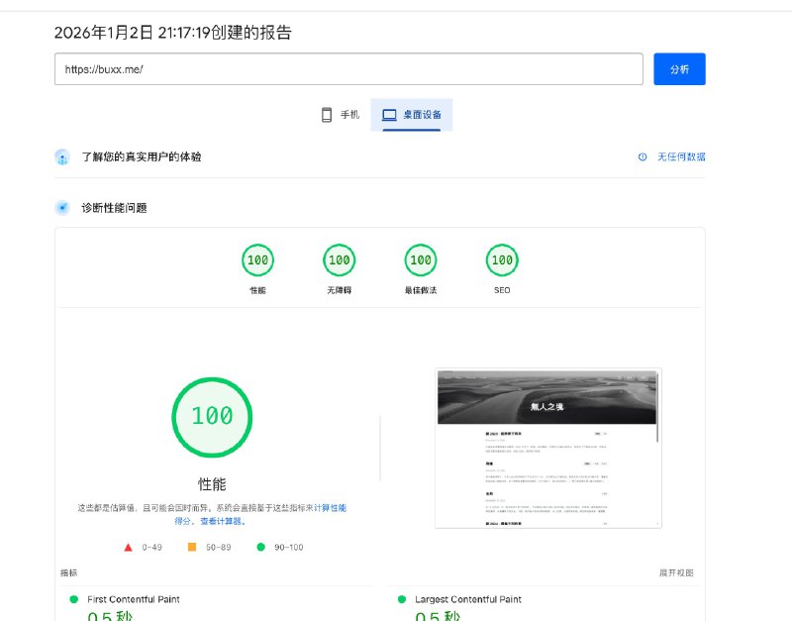Click the info icon beside 无任何数据
The height and width of the screenshot is (621, 792).
pos(643,156)
